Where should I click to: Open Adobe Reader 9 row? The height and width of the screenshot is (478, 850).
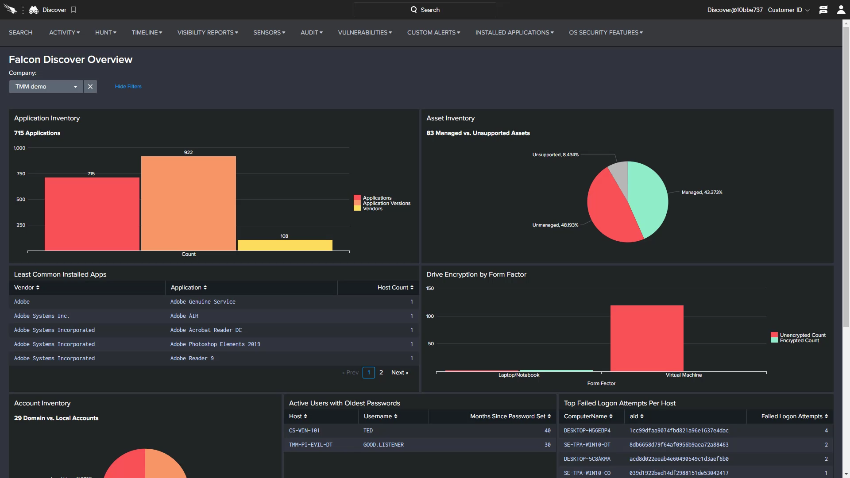point(214,358)
